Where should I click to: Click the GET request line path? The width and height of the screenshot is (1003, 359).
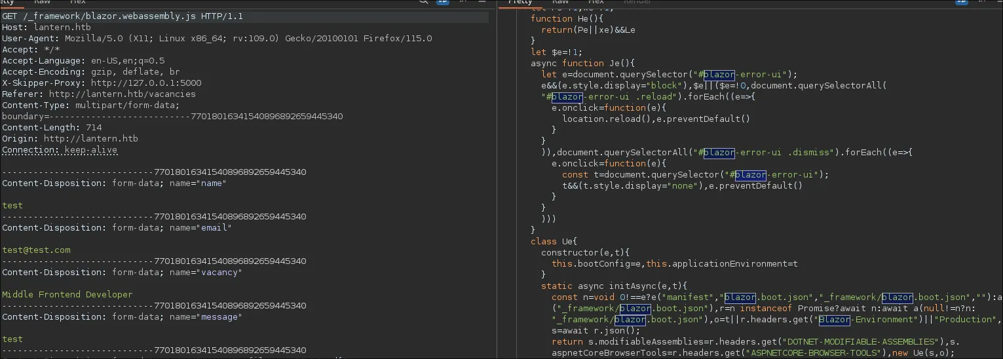click(x=92, y=16)
